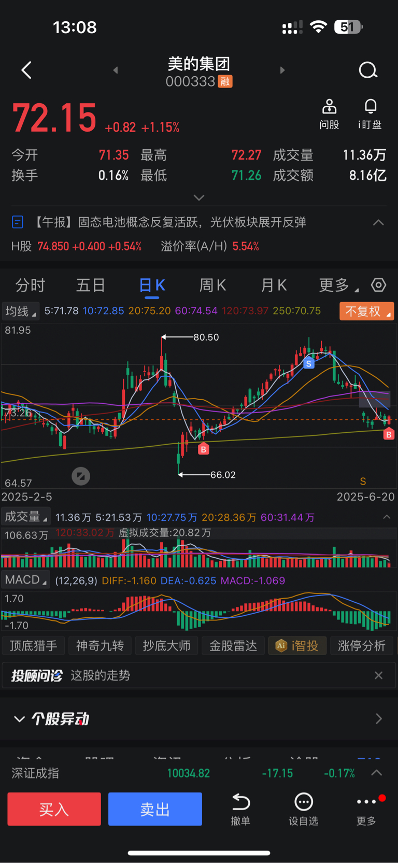This screenshot has height=863, width=398.
Task: Switch to 月K tab
Action: click(x=274, y=285)
